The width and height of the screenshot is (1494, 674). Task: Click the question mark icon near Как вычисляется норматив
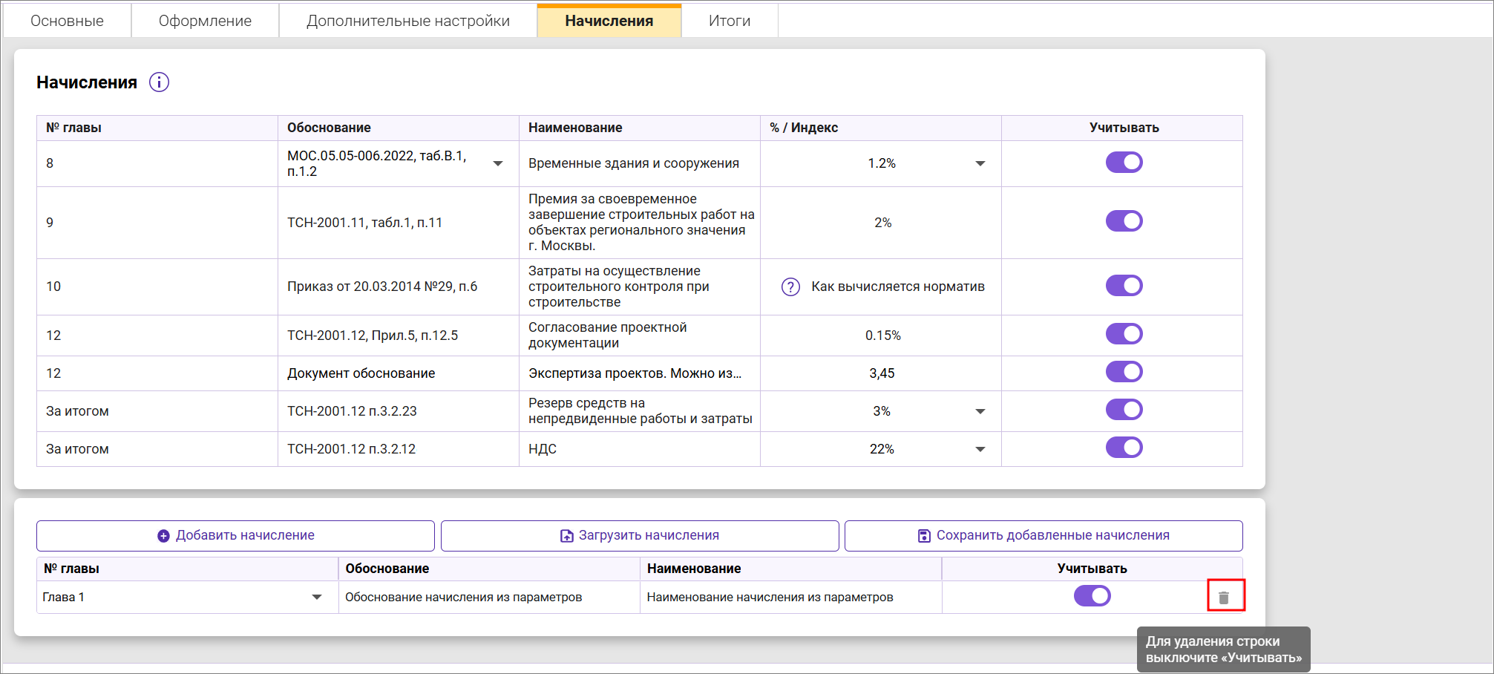pos(790,287)
